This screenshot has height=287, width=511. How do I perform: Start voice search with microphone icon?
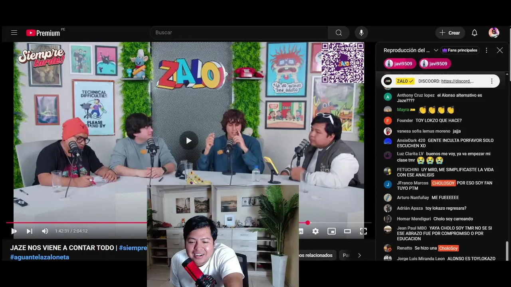(x=361, y=33)
